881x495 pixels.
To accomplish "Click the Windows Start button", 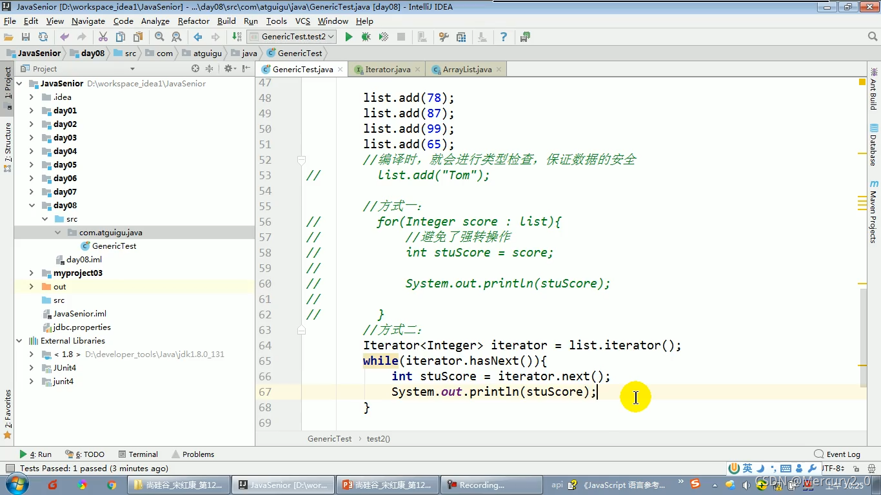I will pyautogui.click(x=16, y=485).
